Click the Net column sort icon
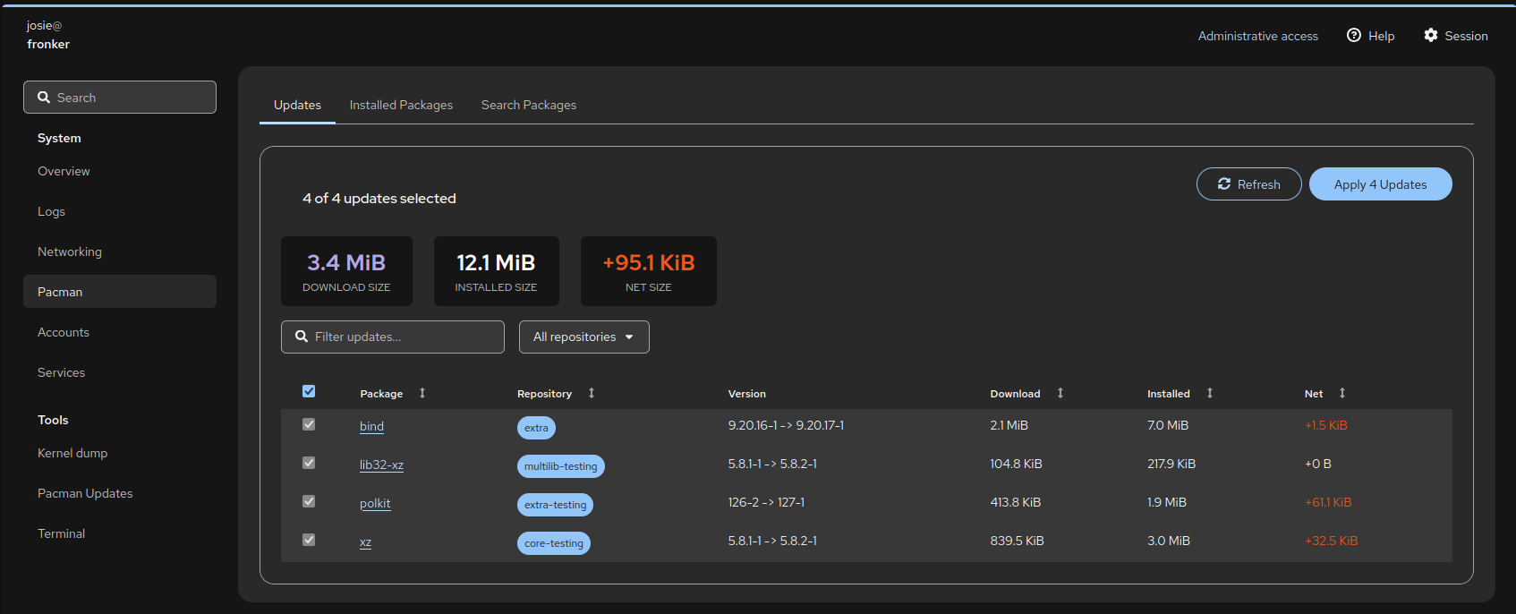This screenshot has height=614, width=1516. [1342, 393]
